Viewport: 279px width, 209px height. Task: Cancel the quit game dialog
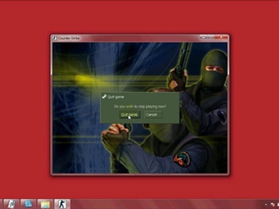[153, 115]
